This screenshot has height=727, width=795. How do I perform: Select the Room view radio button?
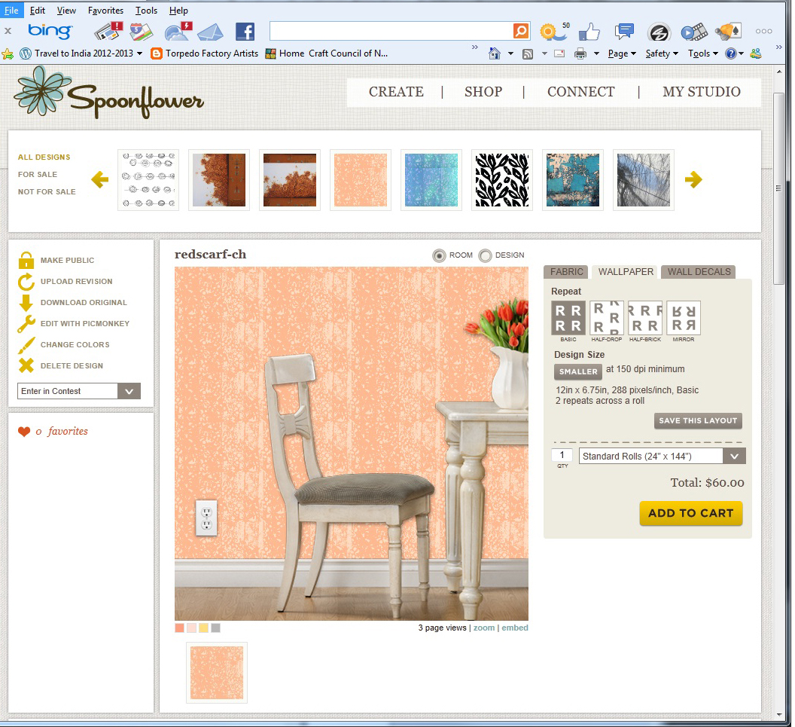coord(440,255)
